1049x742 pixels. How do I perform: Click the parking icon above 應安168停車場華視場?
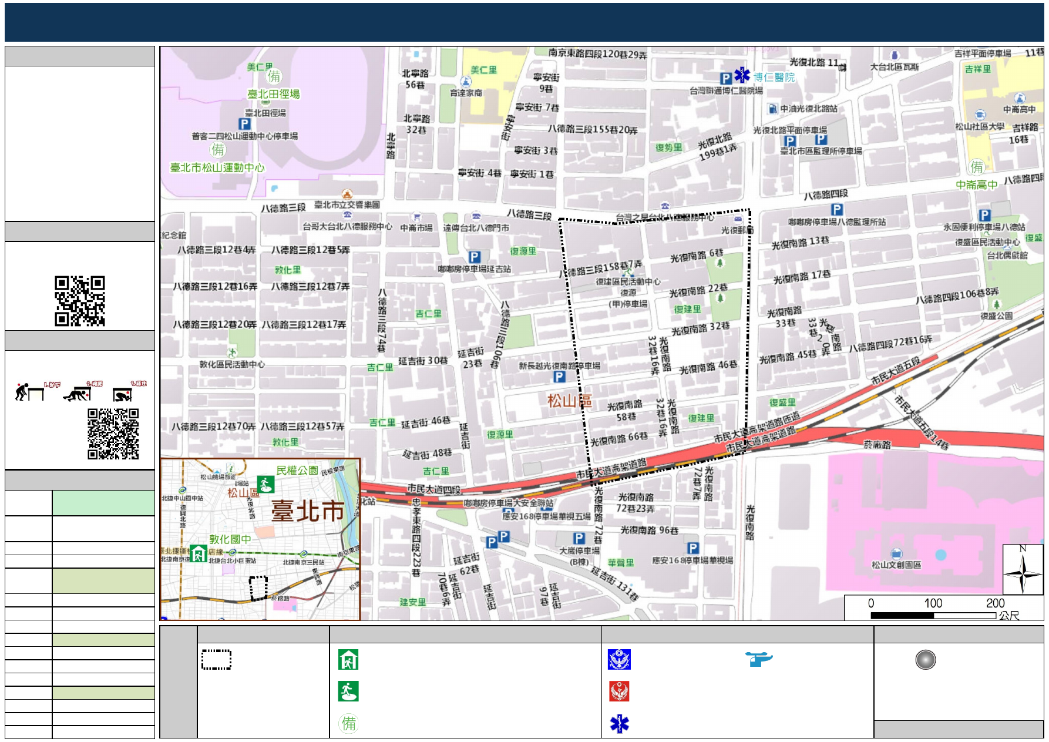(x=693, y=548)
